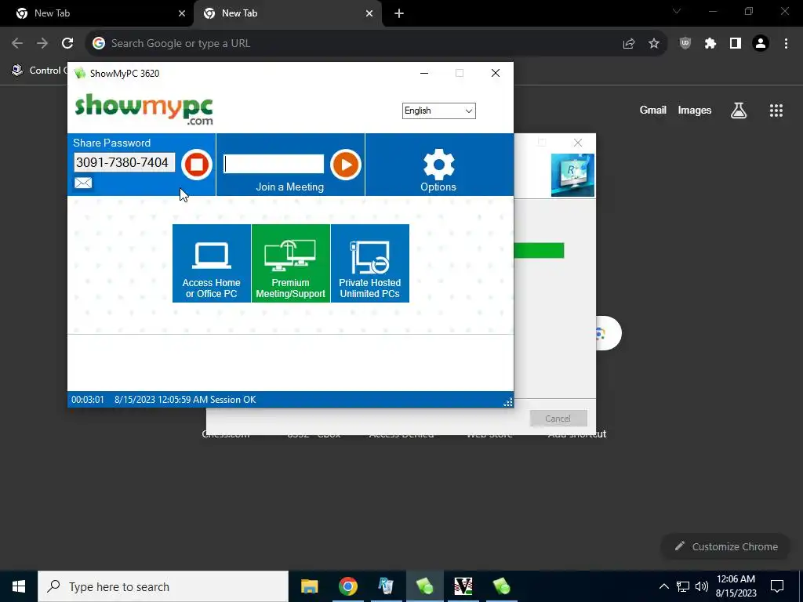The height and width of the screenshot is (602, 803).
Task: Share this page icon in address bar
Action: pos(629,44)
